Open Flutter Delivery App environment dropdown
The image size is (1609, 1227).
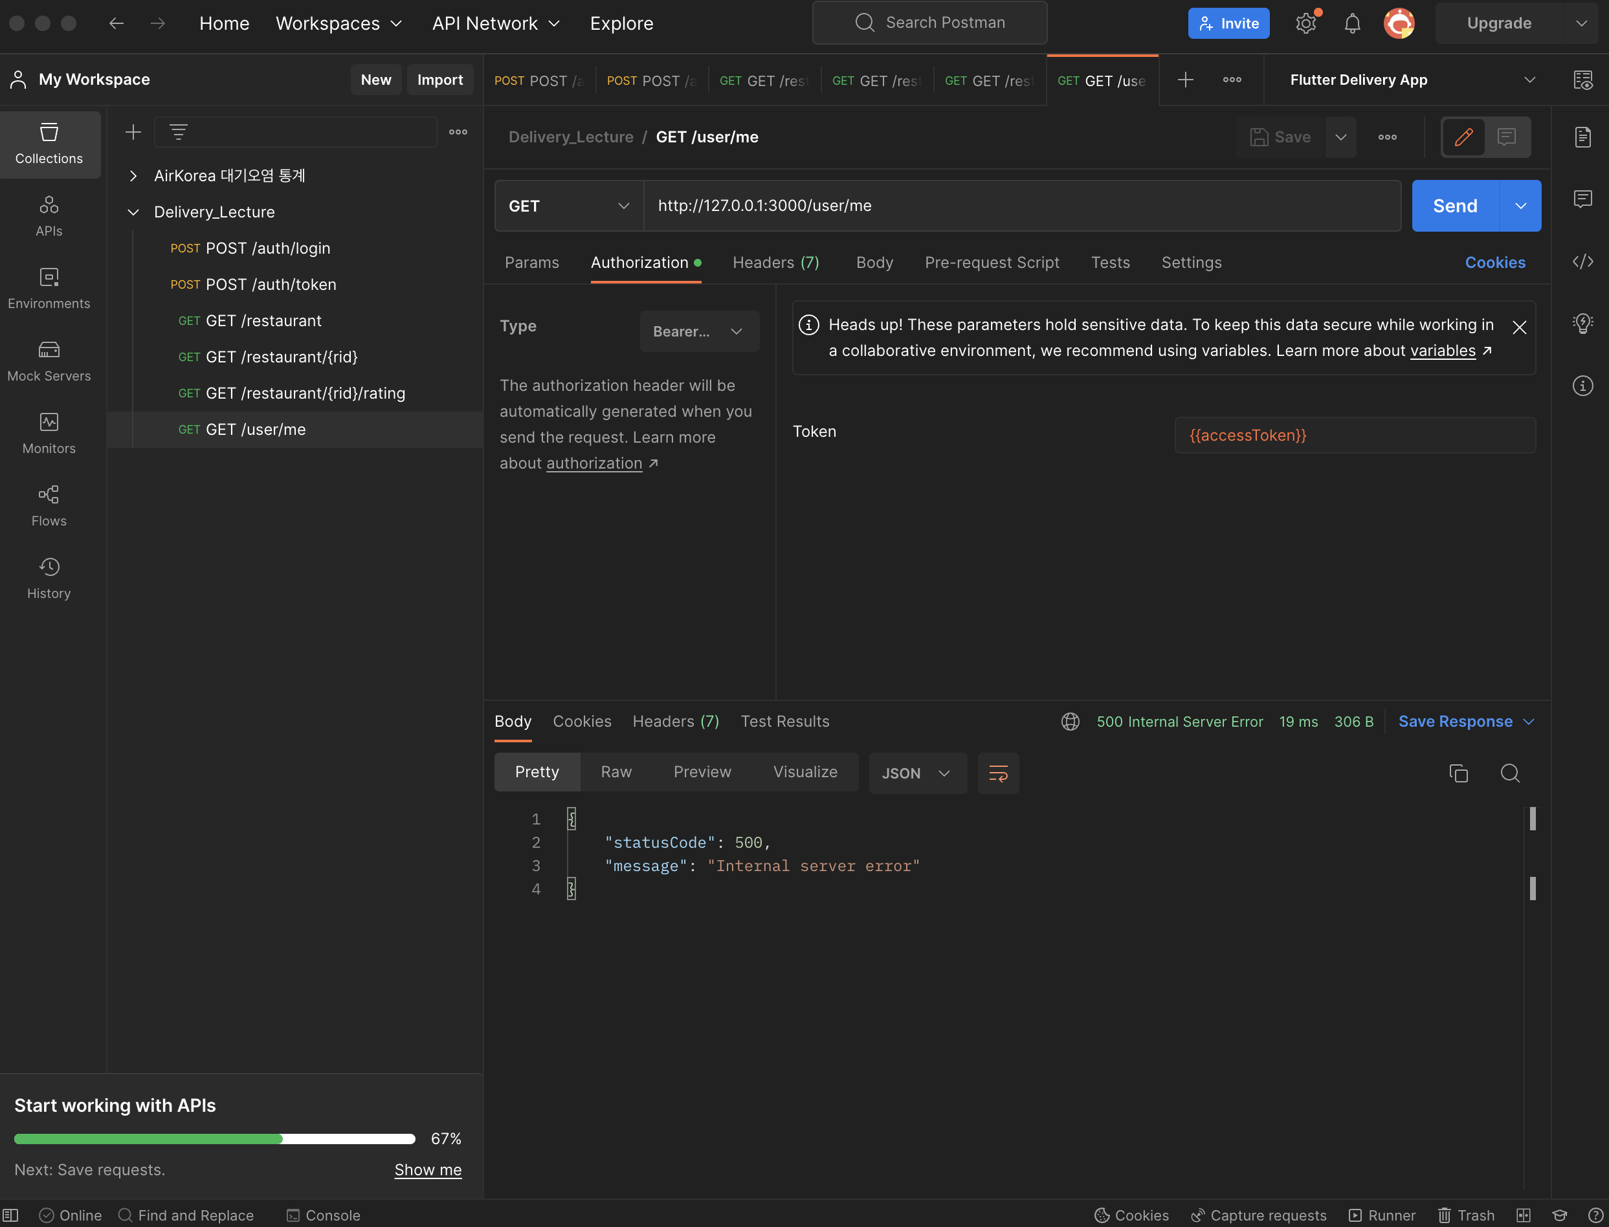(x=1412, y=80)
